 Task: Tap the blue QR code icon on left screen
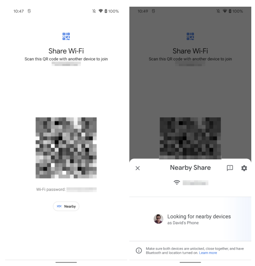(66, 36)
